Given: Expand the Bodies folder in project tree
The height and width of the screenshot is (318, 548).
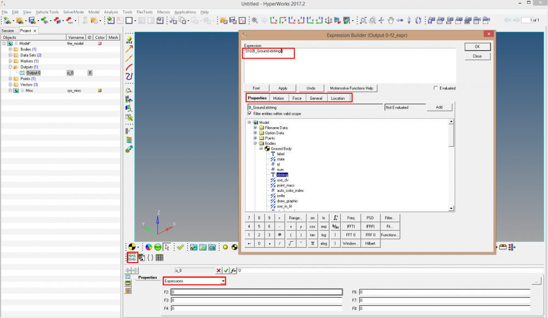Looking at the screenshot, I should point(10,49).
